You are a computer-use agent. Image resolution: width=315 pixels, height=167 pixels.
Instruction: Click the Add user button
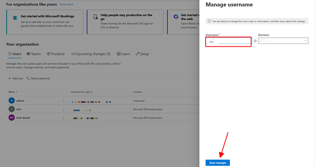coord(15,79)
